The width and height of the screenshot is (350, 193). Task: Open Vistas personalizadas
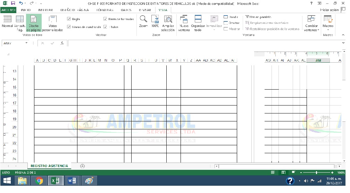[x=52, y=24]
